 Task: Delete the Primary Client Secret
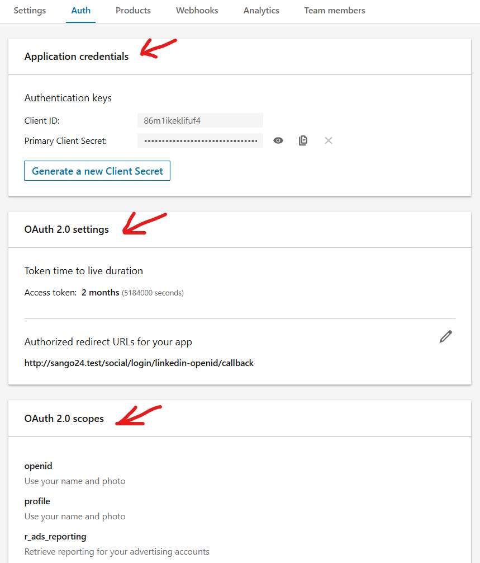[x=328, y=140]
